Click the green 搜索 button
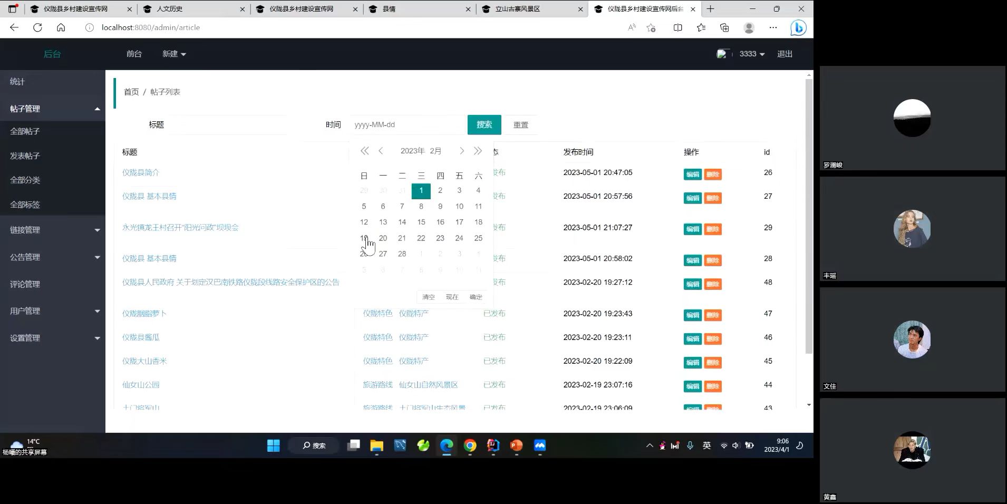Screen dimensions: 1007x504 pyautogui.click(x=484, y=125)
